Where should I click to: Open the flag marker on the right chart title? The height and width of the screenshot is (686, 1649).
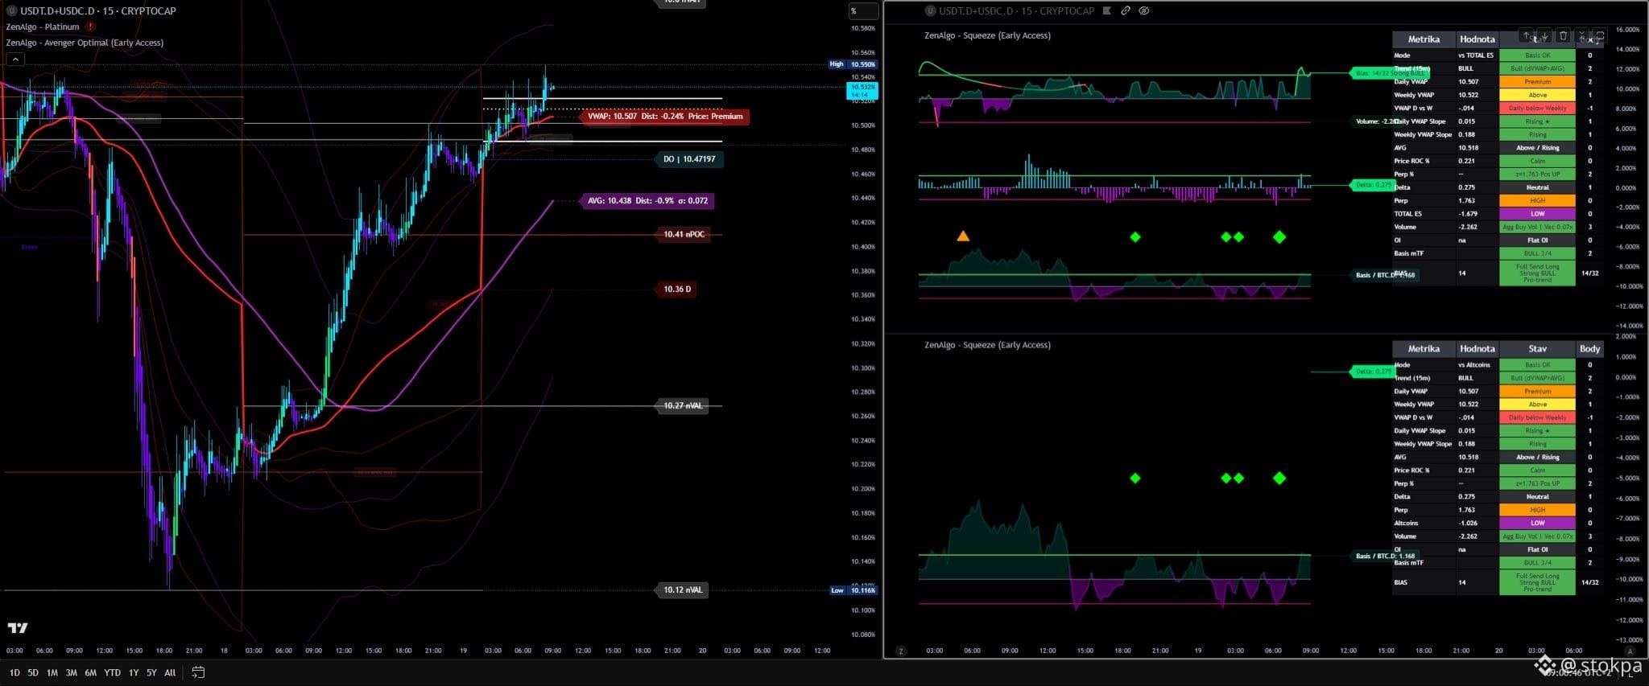(x=1107, y=11)
